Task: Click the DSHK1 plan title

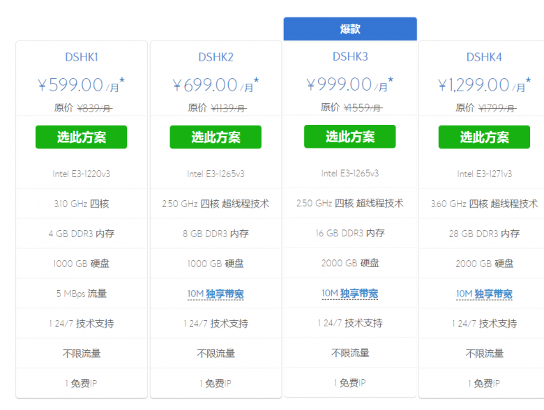Action: pos(81,57)
